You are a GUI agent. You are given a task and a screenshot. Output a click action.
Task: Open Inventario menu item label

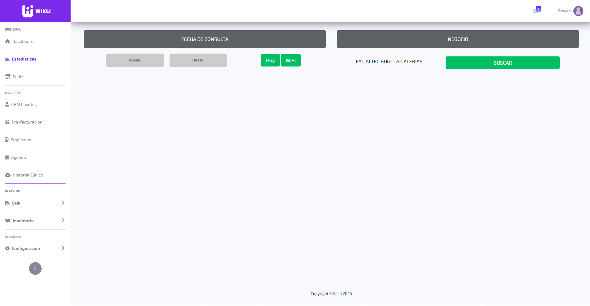[x=23, y=221]
